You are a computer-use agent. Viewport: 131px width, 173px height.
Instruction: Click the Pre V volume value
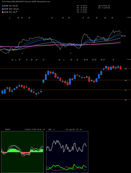[104, 8]
